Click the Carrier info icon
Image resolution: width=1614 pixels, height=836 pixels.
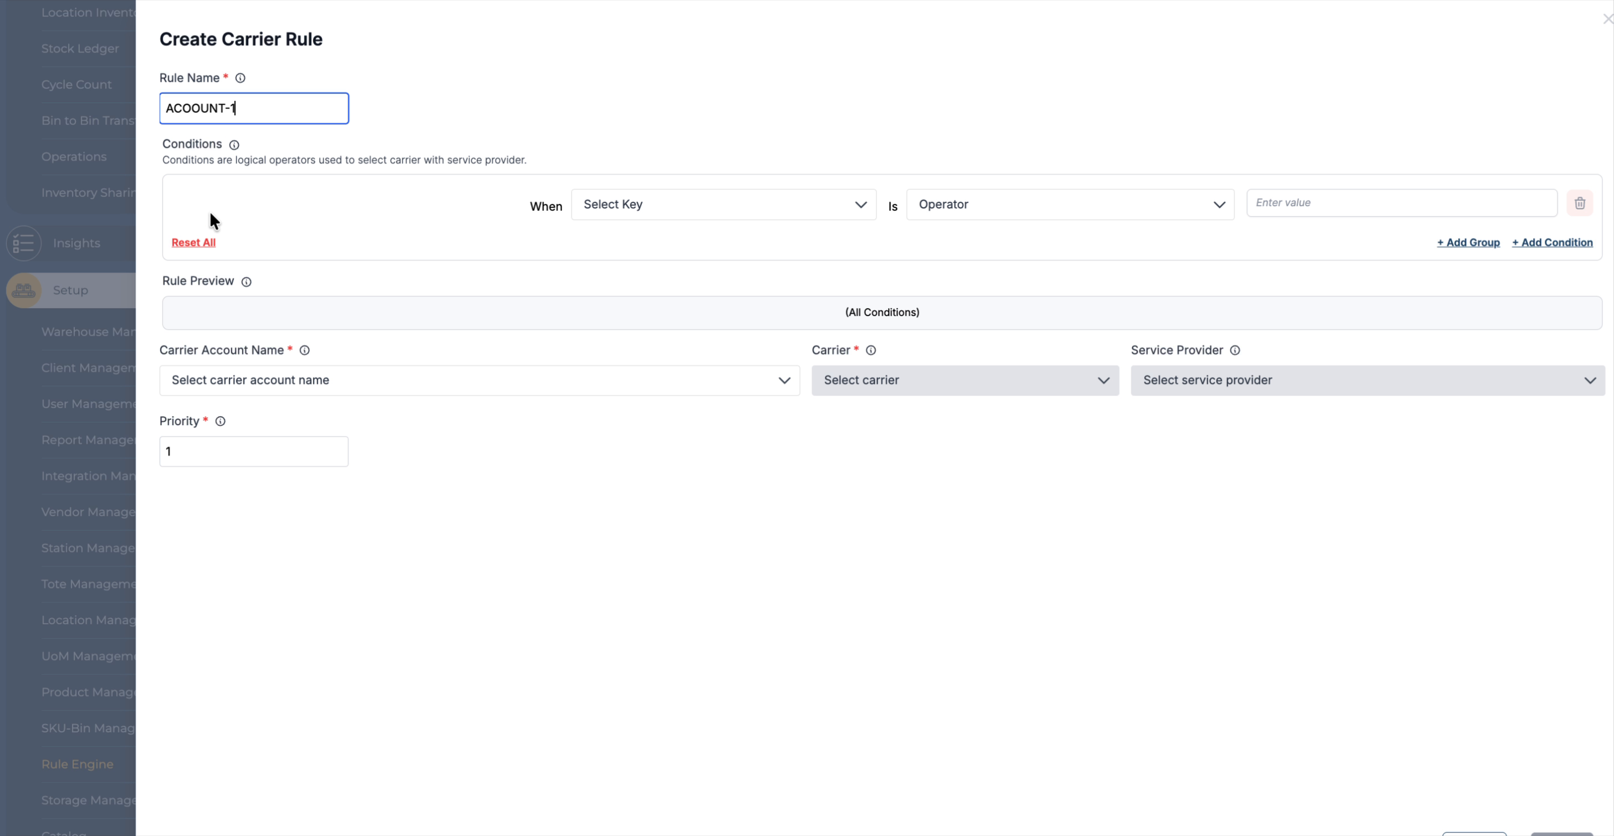pos(871,350)
